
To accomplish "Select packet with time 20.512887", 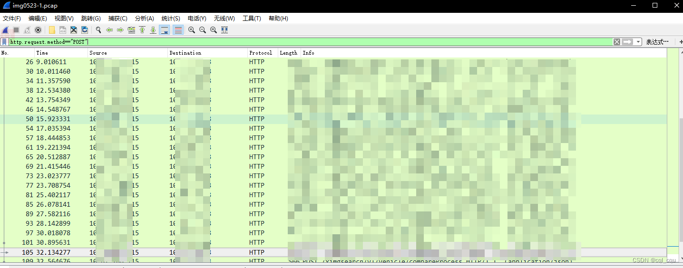I will pos(333,157).
